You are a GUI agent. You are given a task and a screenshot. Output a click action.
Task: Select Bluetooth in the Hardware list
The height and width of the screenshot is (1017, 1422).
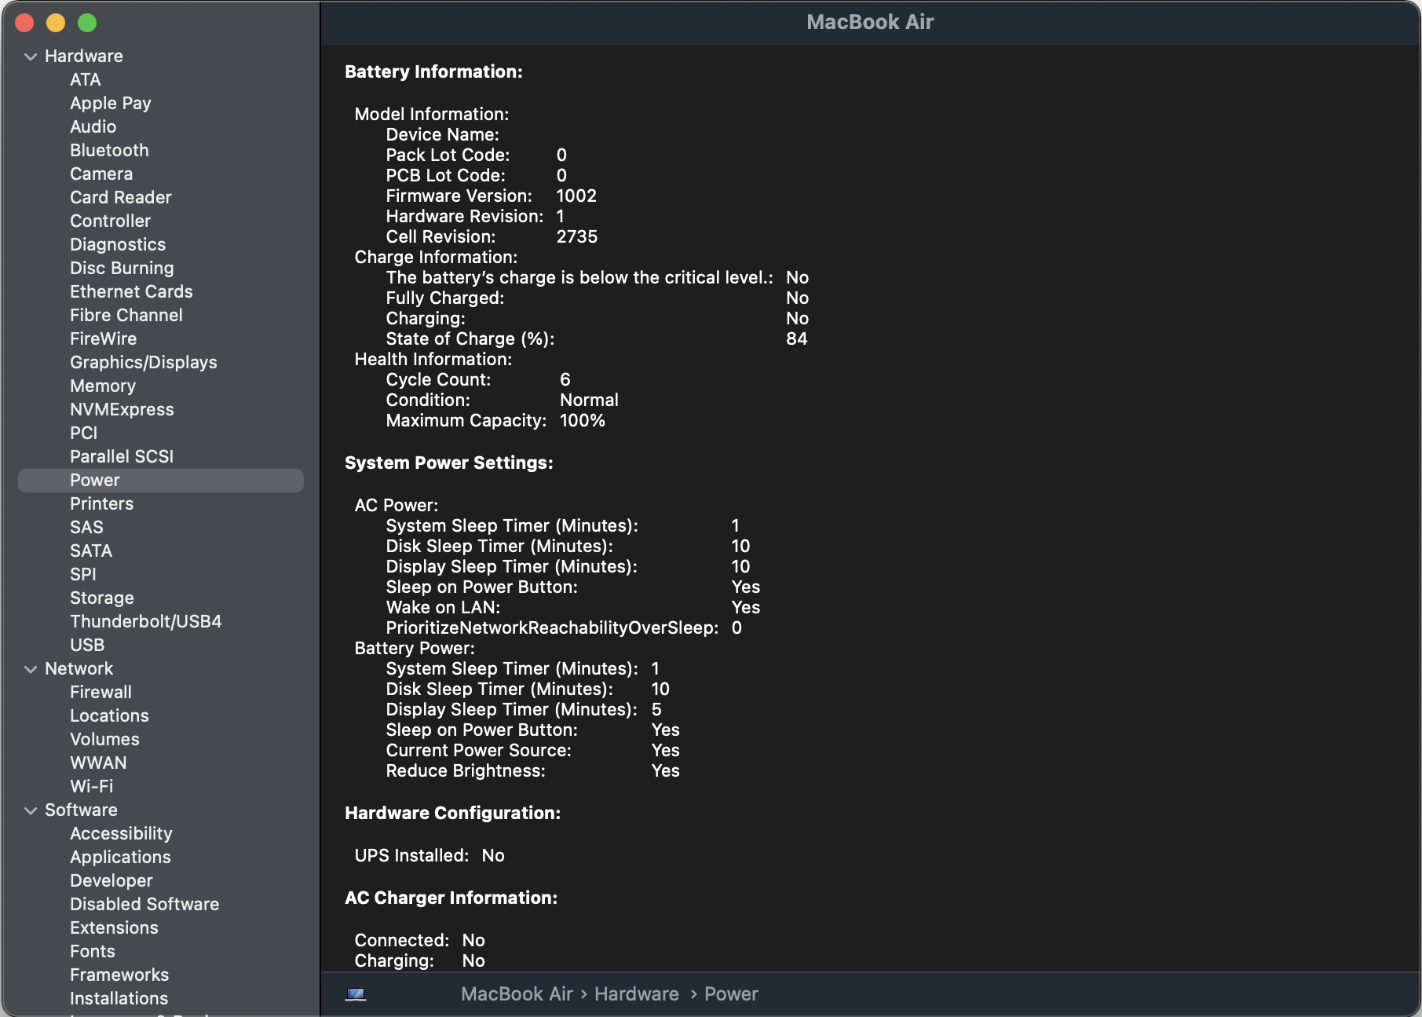tap(109, 150)
